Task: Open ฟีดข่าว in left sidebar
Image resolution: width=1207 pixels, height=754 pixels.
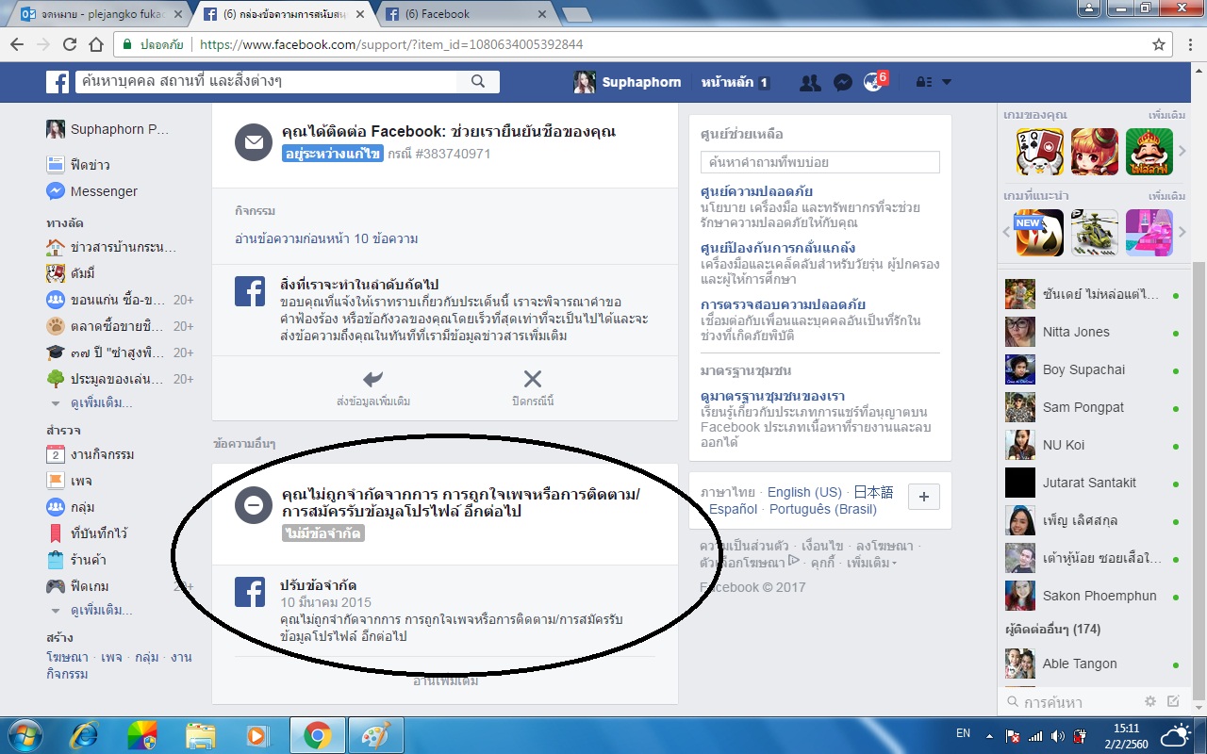Action: click(x=91, y=165)
